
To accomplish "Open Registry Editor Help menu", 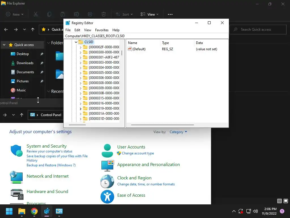I will click(116, 30).
